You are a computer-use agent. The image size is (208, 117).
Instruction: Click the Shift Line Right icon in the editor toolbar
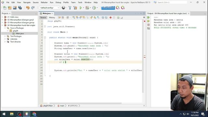[x=106, y=18]
